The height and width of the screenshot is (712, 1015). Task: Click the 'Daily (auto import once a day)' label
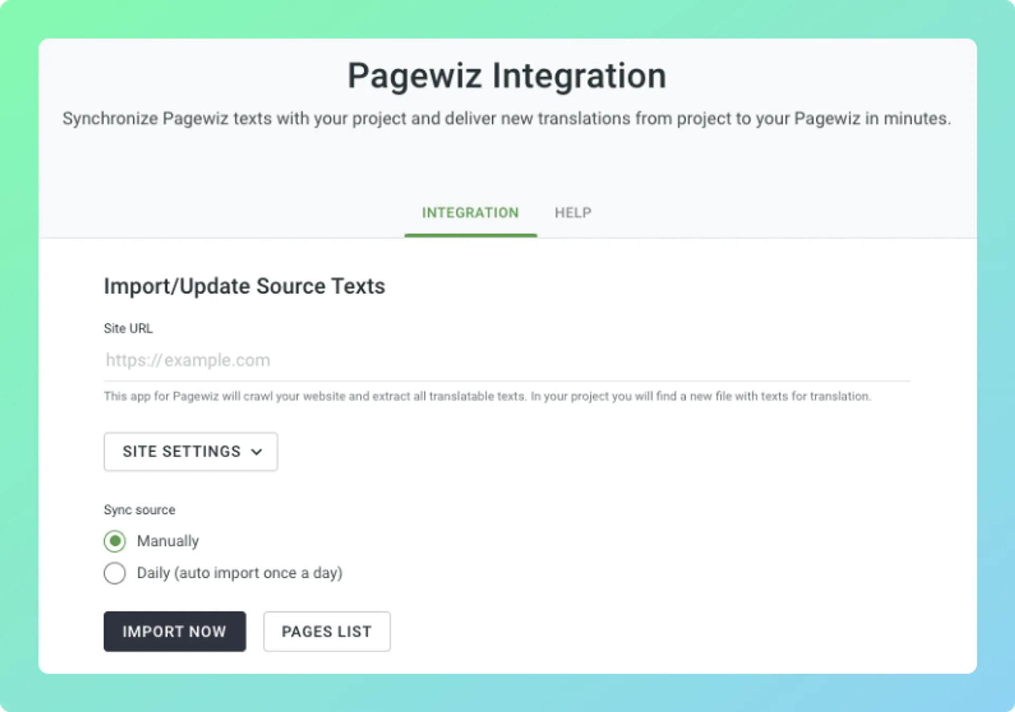pos(239,573)
